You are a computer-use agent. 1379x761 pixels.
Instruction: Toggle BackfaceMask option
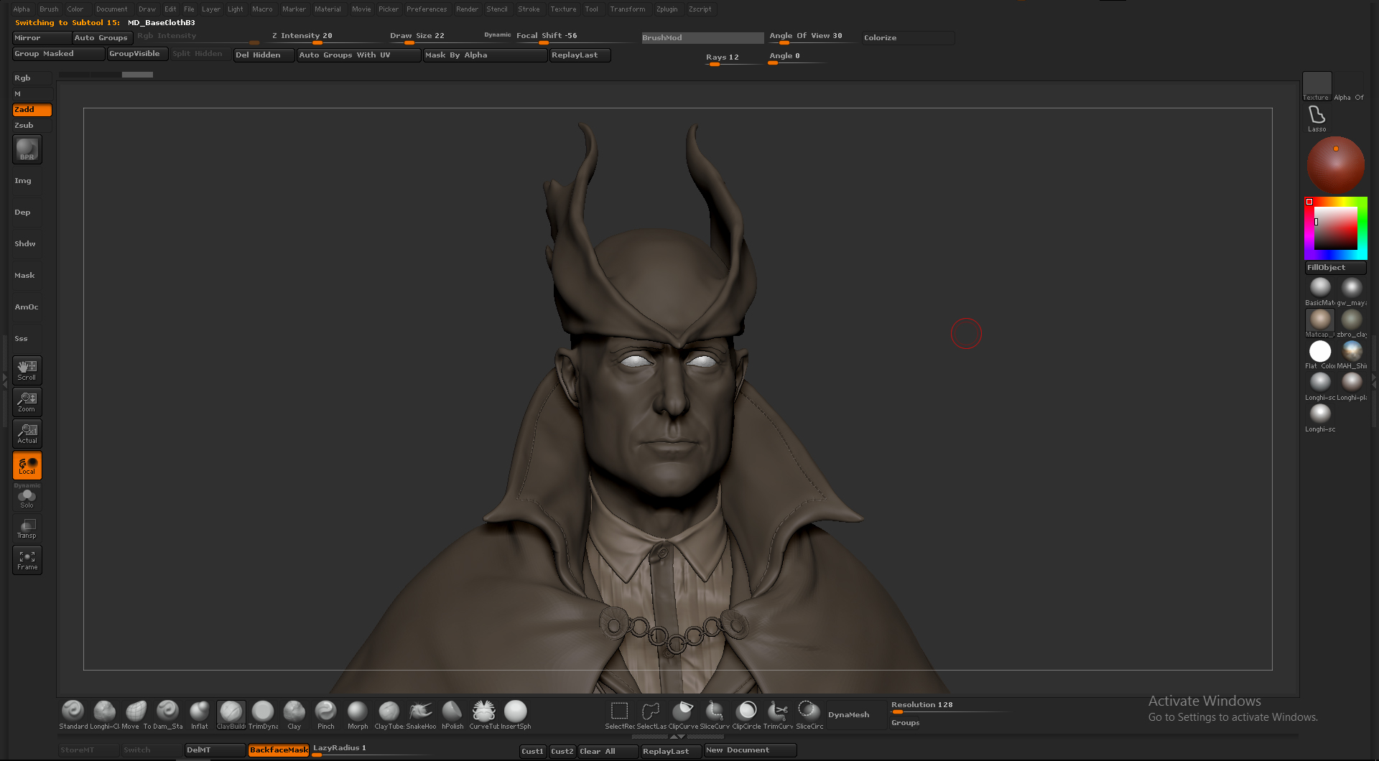click(279, 750)
